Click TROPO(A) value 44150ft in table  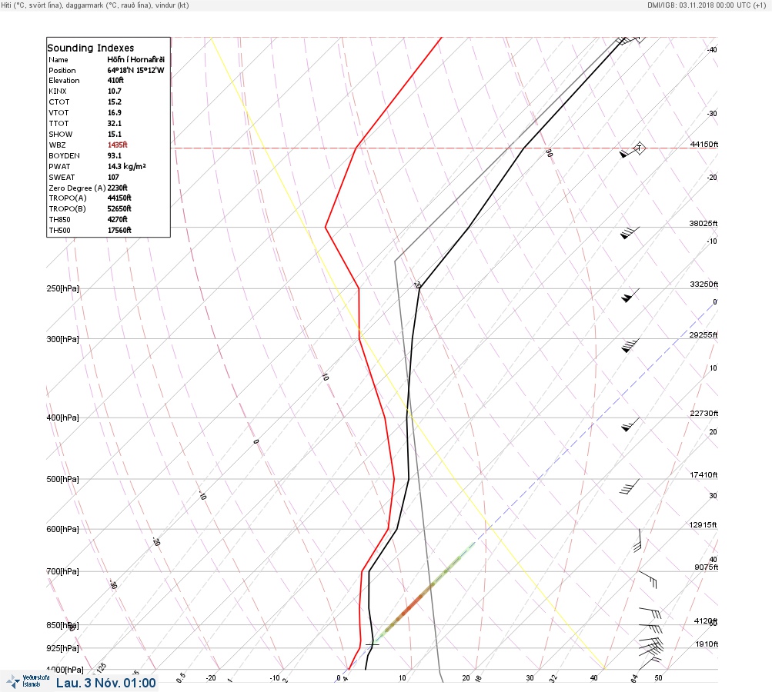pos(119,198)
